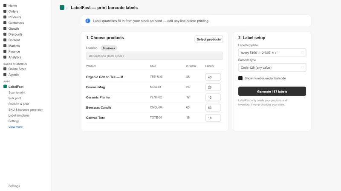Click SKU text TOTE-01
341x191 pixels.
156,118
